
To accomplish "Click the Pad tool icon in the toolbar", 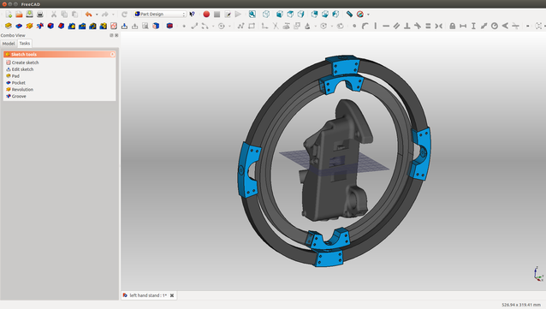I will tap(9, 26).
